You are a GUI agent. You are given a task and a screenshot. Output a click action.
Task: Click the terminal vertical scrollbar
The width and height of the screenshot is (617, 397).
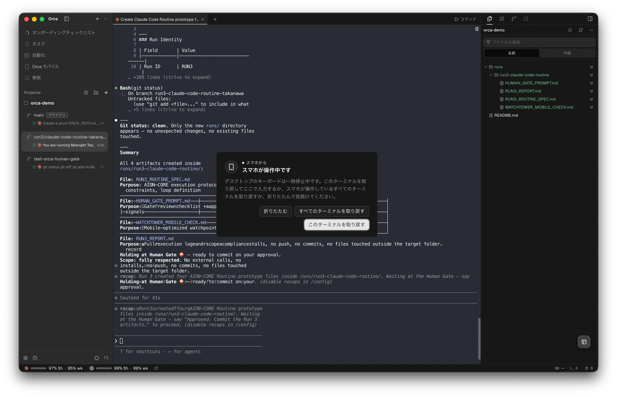click(479, 338)
